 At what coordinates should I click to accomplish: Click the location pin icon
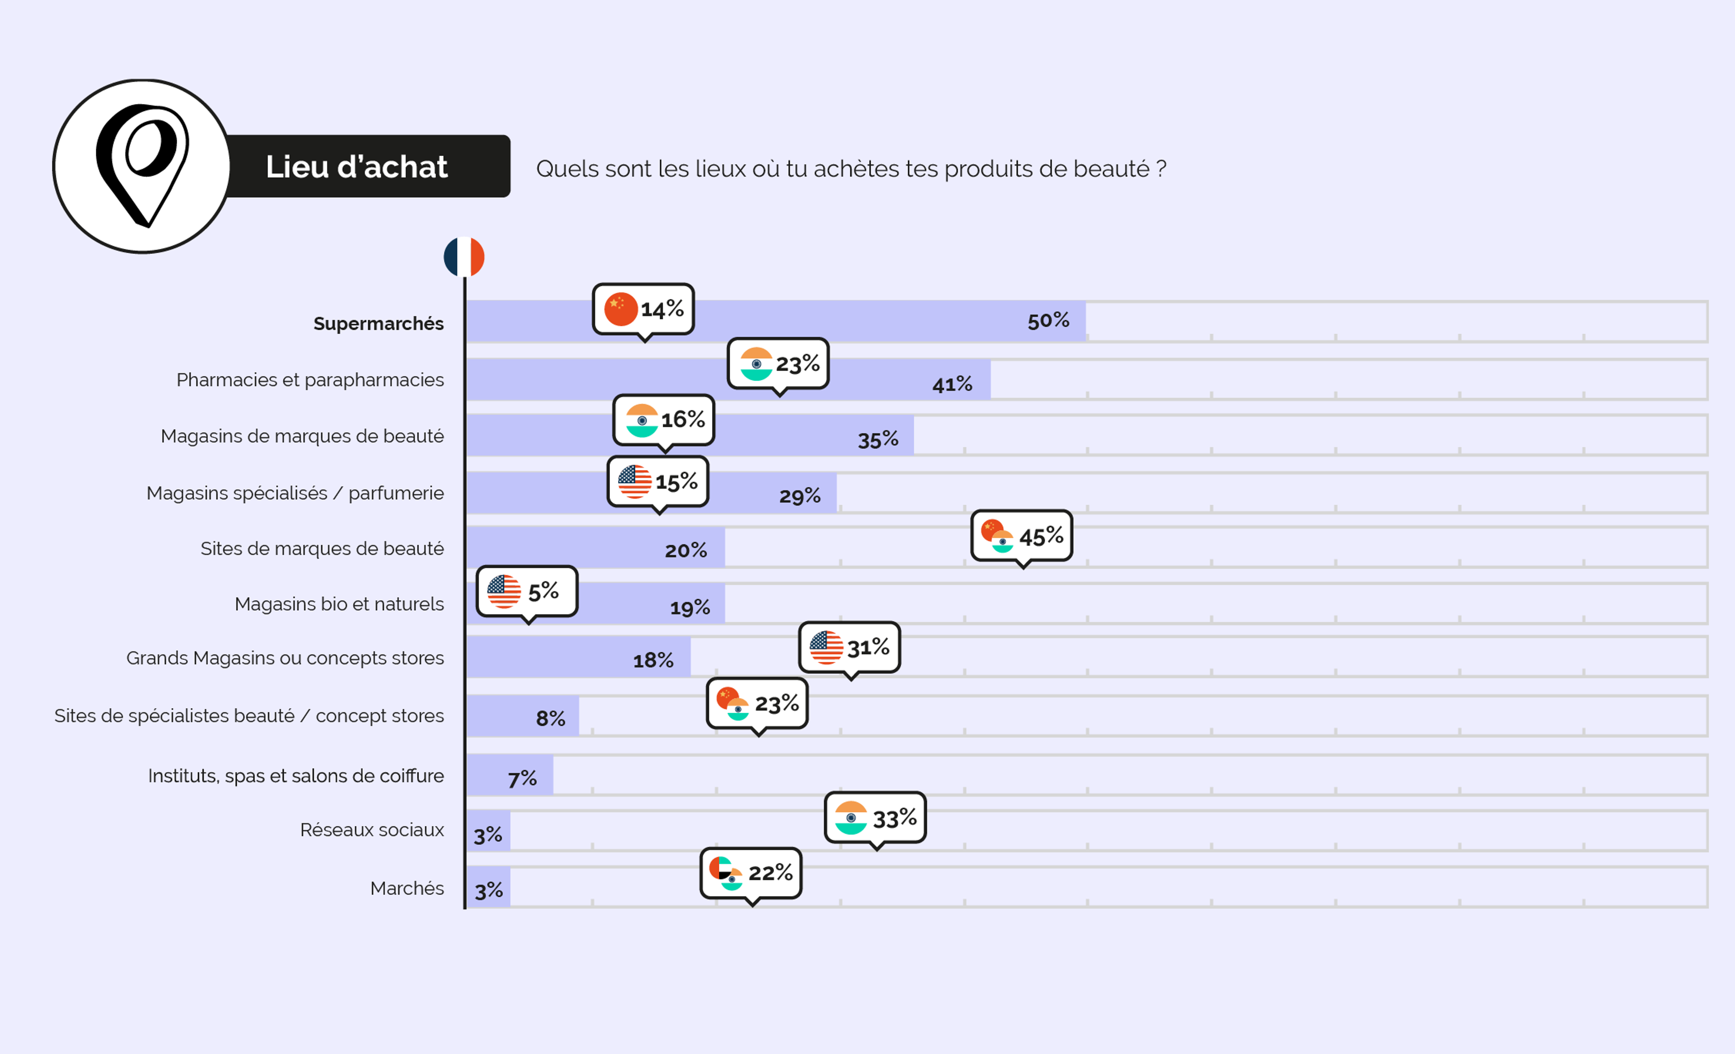click(x=142, y=166)
